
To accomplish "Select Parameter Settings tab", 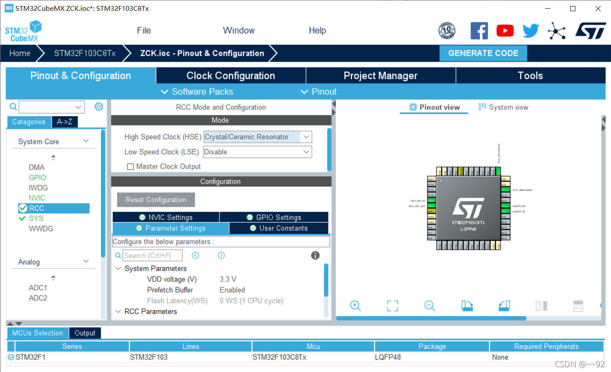I will pos(171,228).
